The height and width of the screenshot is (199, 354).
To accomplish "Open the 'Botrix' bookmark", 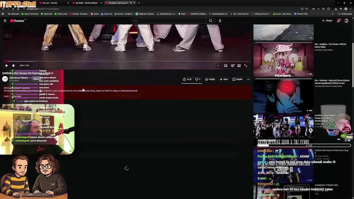I will point(182,14).
